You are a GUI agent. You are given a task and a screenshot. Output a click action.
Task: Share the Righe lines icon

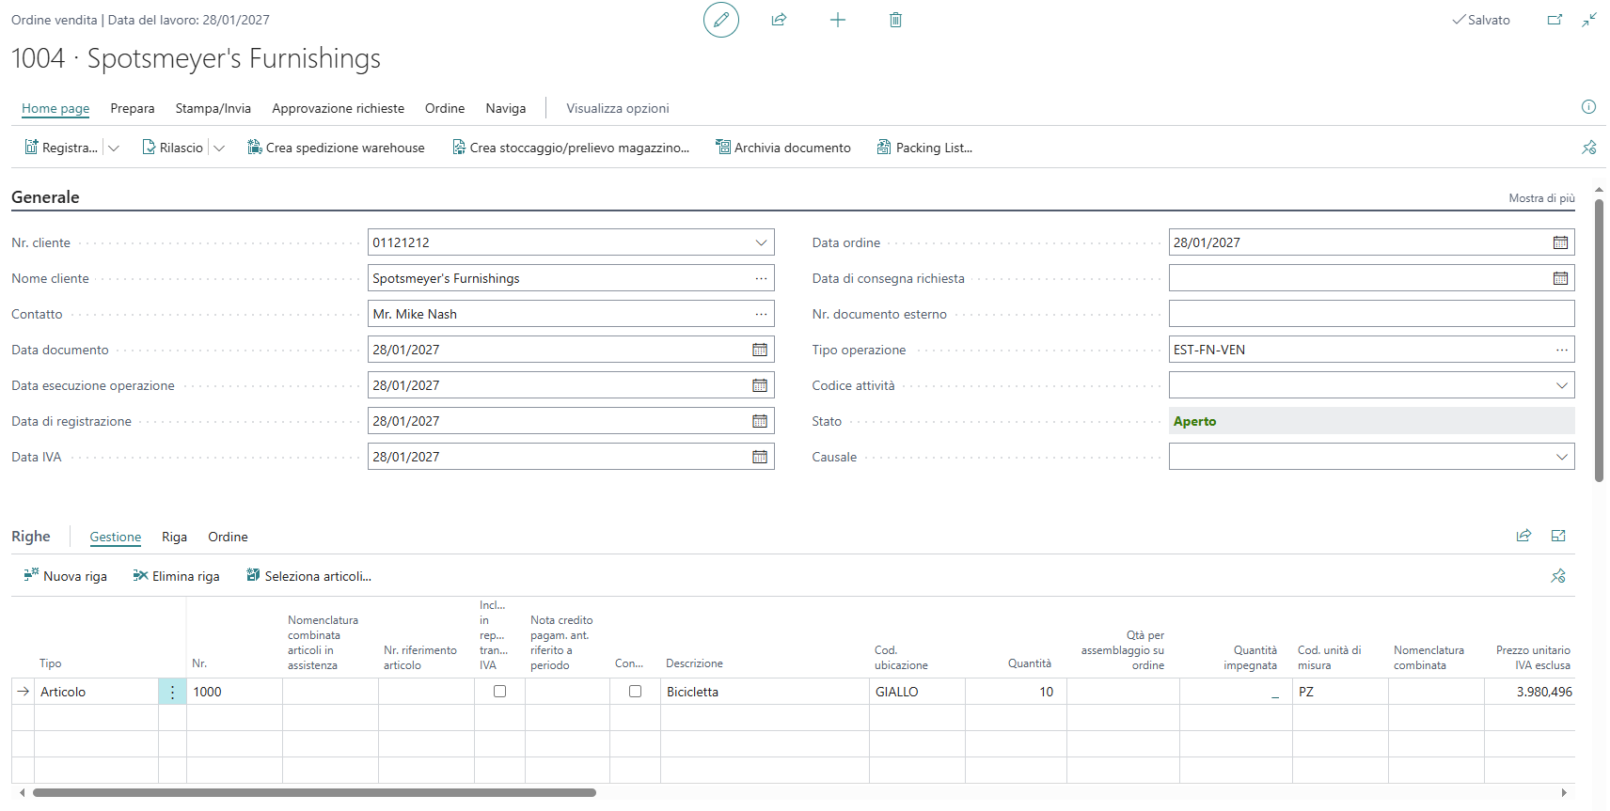[x=1523, y=536]
